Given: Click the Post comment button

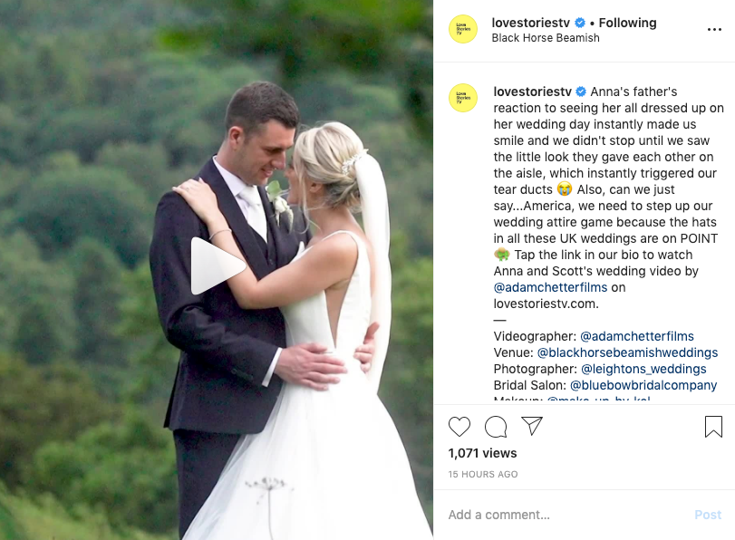Looking at the screenshot, I should point(708,515).
